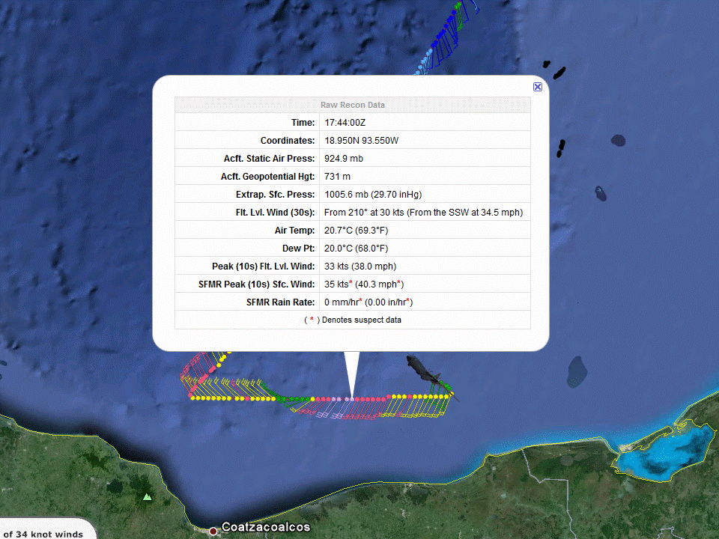Image resolution: width=719 pixels, height=539 pixels.
Task: Click the lavender observation dot under popup pointer
Action: 350,399
